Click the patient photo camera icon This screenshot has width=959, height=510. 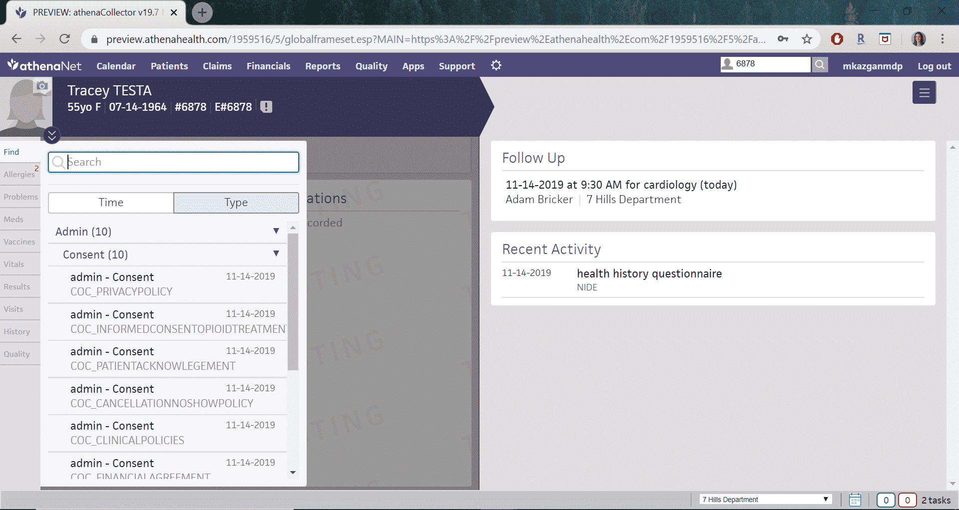pyautogui.click(x=42, y=86)
